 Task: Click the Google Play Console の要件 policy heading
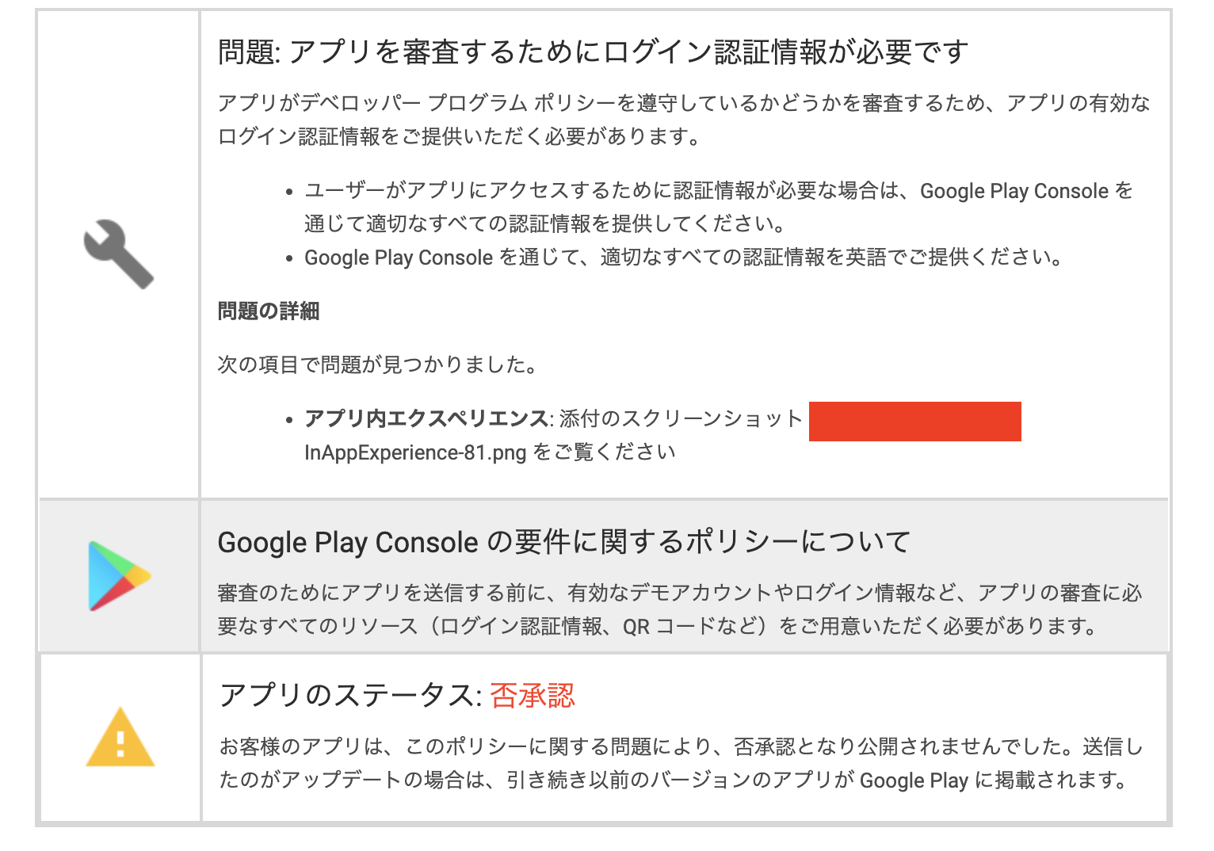(564, 542)
